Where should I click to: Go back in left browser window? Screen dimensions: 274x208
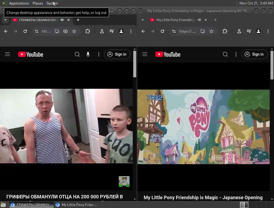click(6, 31)
